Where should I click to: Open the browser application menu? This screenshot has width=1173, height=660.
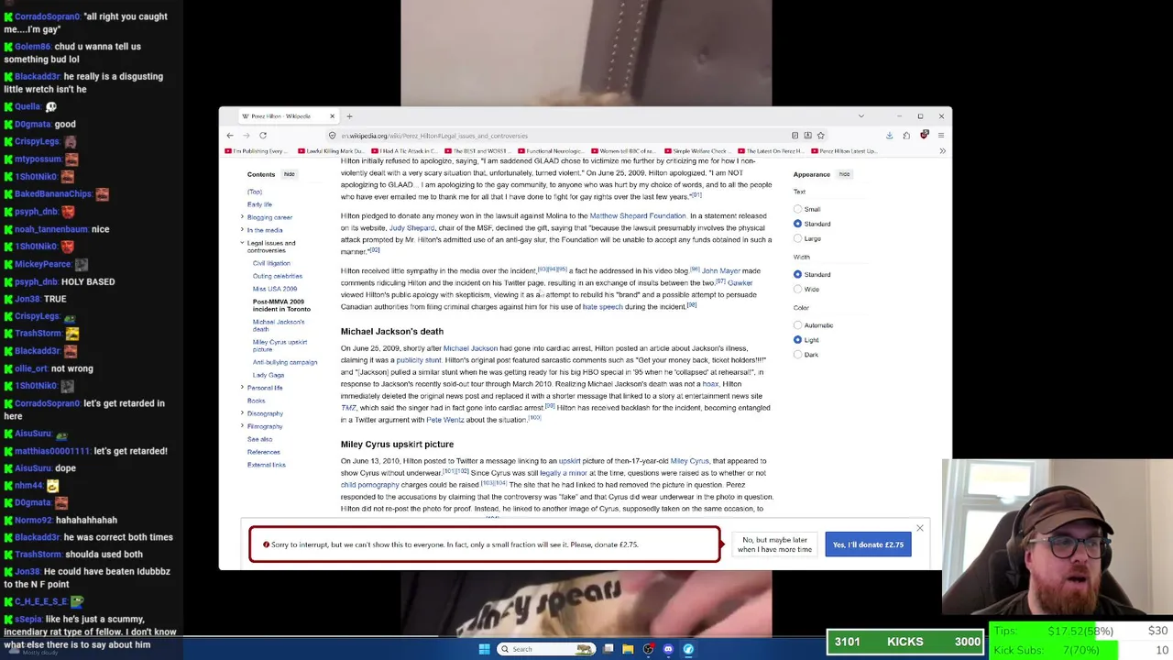click(x=940, y=136)
